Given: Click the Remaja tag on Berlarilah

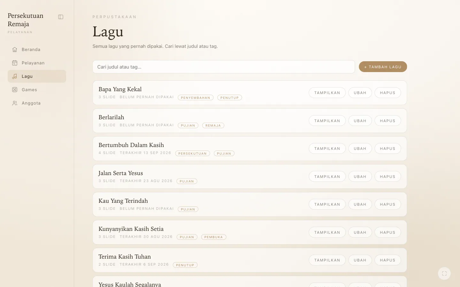Looking at the screenshot, I should pos(213,126).
